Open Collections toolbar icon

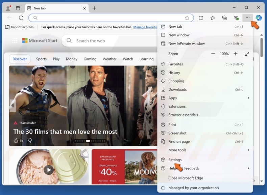pyautogui.click(x=224, y=18)
